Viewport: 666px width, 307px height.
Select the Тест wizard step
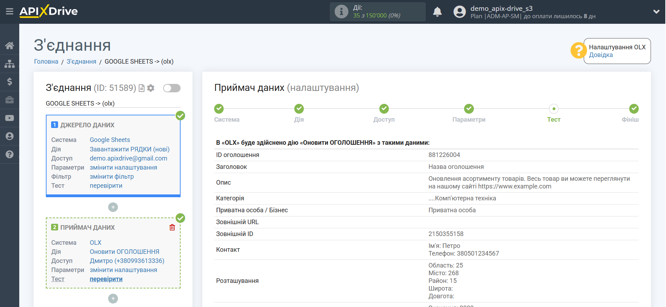pos(554,109)
